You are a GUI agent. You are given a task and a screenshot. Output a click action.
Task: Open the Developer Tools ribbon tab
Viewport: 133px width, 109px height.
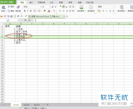pyautogui.click(x=90, y=2)
